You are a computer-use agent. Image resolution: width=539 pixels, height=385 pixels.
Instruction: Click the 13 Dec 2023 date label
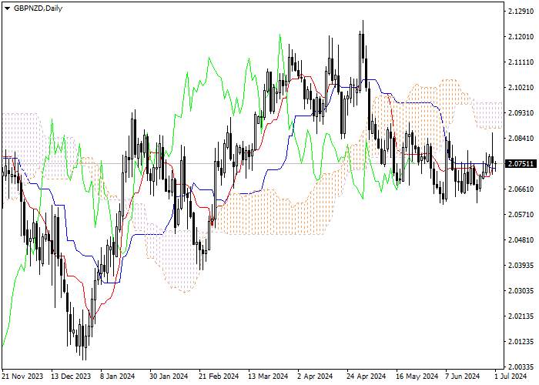pyautogui.click(x=71, y=377)
